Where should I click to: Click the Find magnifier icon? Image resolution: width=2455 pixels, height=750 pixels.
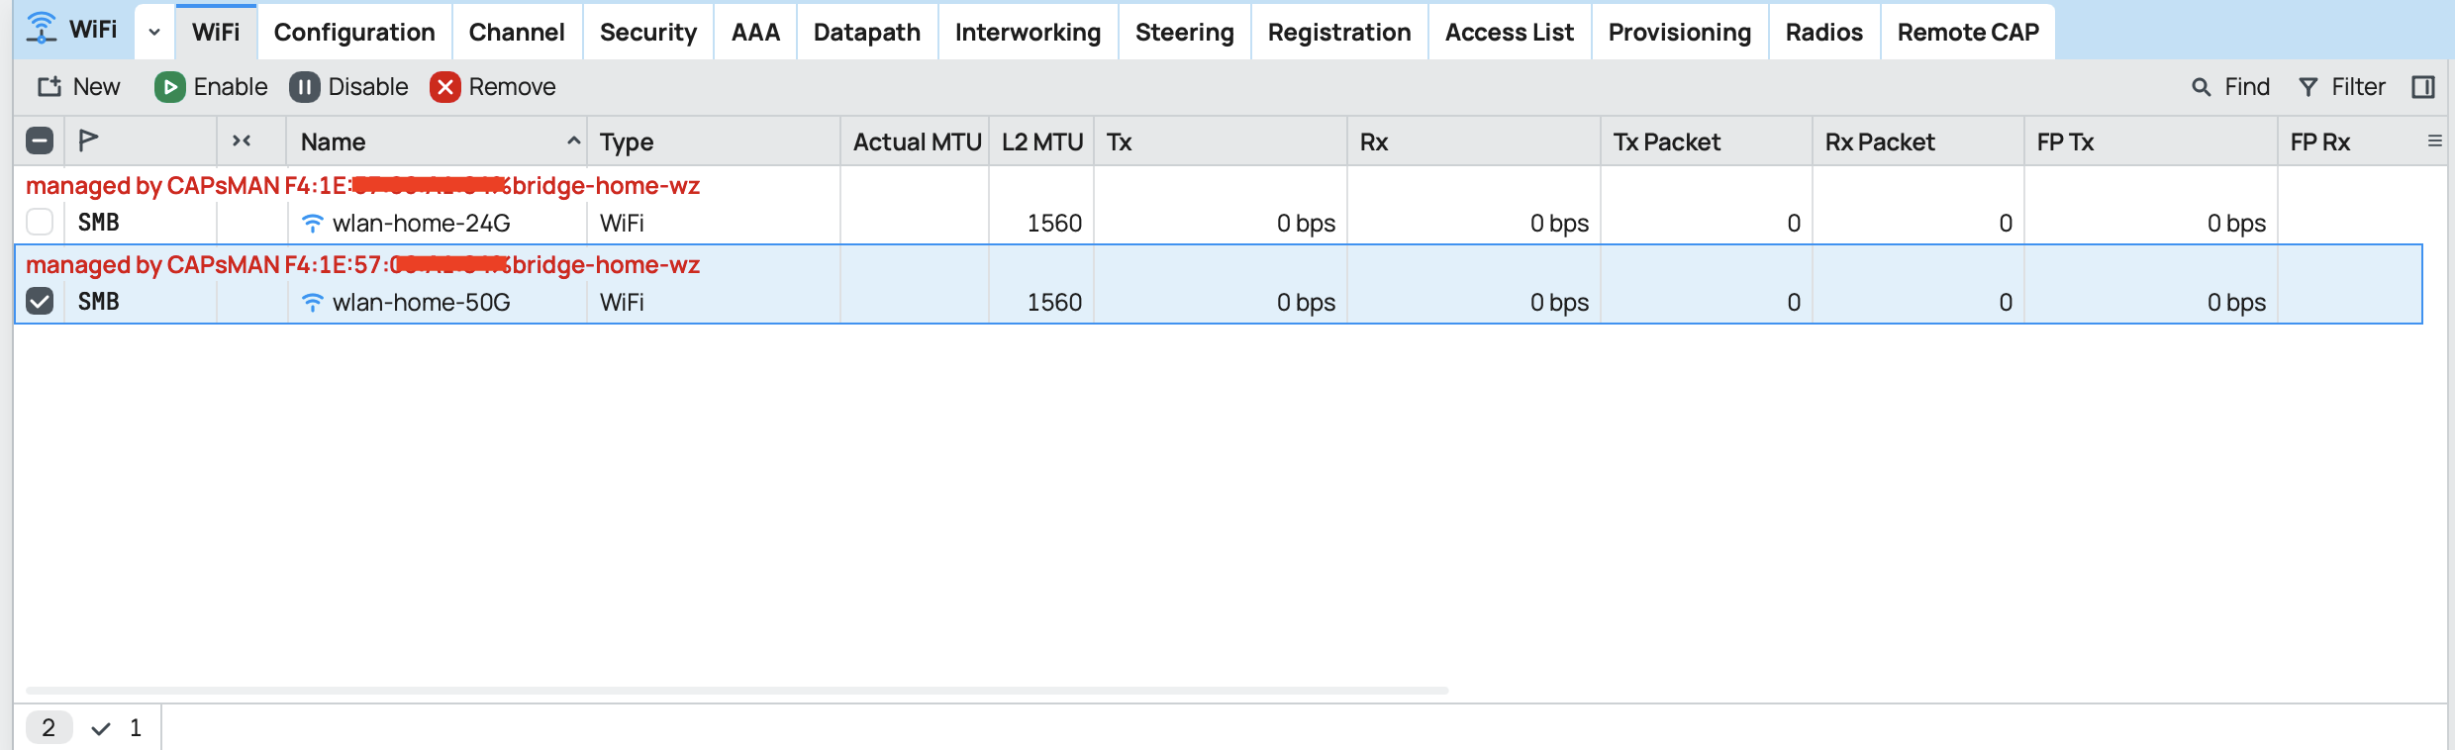(2201, 87)
